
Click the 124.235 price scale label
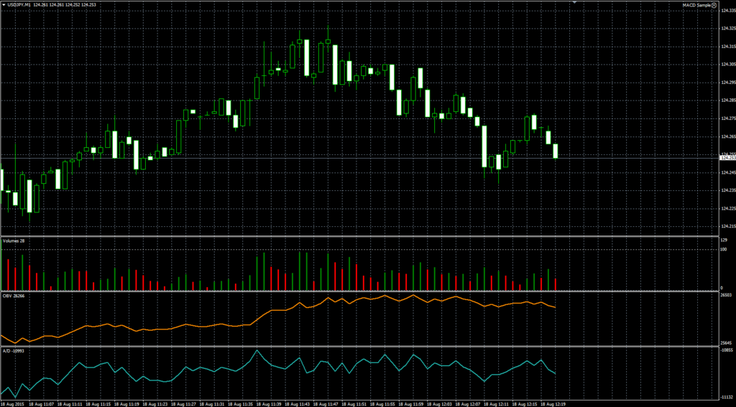pyautogui.click(x=727, y=190)
